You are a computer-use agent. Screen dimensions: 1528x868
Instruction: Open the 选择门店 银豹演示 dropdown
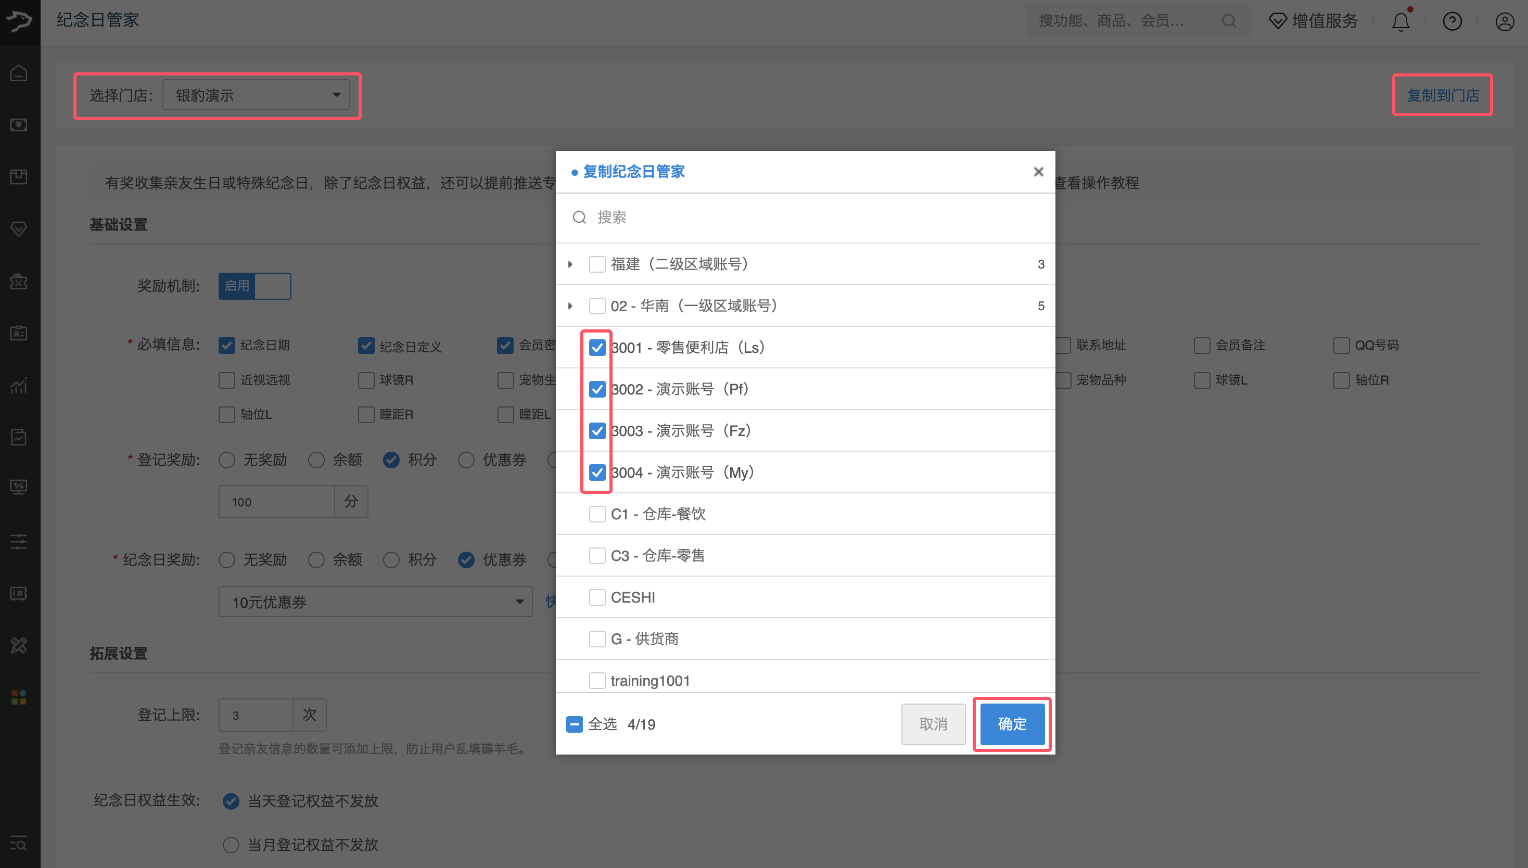point(257,95)
